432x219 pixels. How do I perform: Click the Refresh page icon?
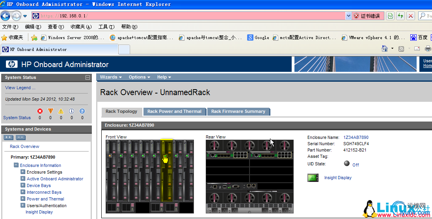[x=400, y=16]
